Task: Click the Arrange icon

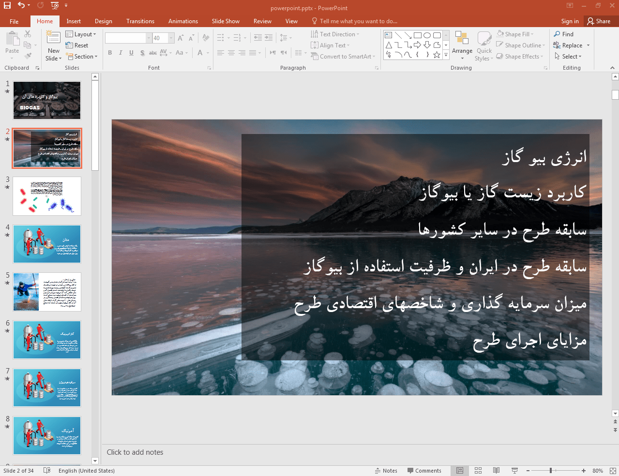Action: (462, 39)
